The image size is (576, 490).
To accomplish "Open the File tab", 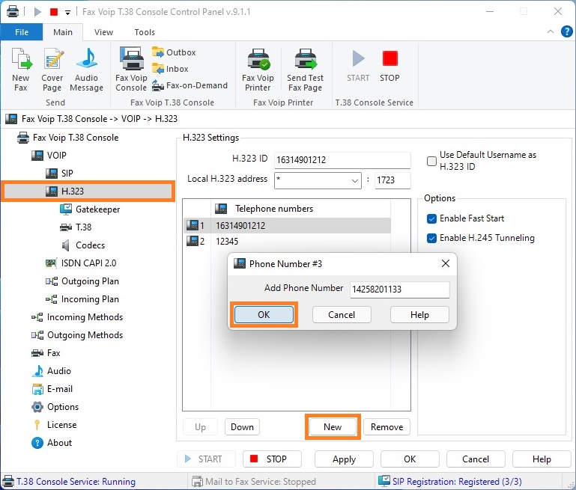I will coord(22,32).
